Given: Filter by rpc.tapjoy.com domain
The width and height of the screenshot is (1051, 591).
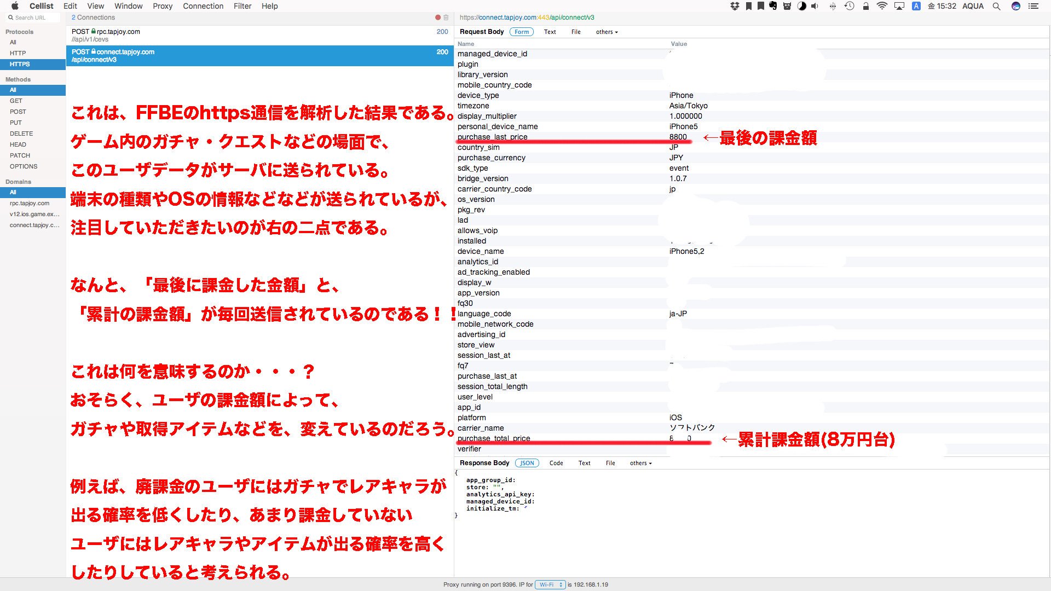Looking at the screenshot, I should pyautogui.click(x=33, y=203).
